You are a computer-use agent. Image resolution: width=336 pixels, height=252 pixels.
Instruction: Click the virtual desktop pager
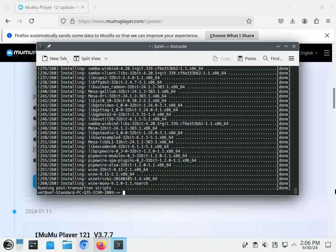click(19, 245)
